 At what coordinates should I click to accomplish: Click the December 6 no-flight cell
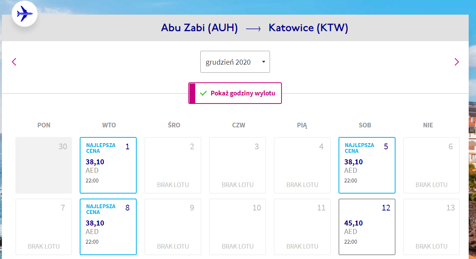point(431,165)
